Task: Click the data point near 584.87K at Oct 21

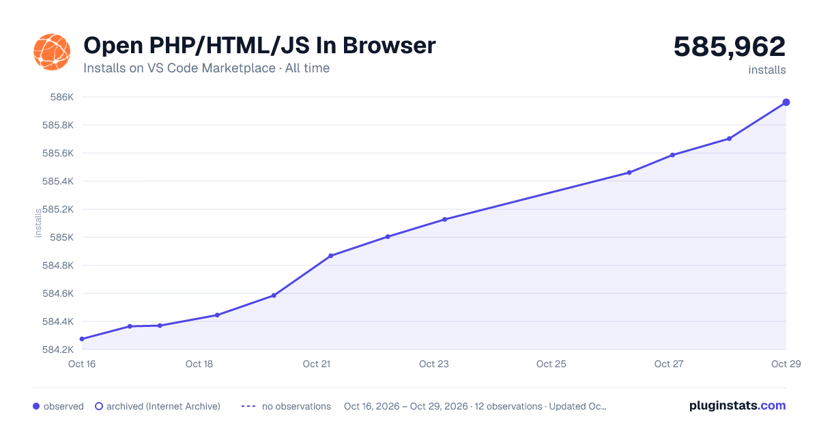Action: tap(330, 256)
